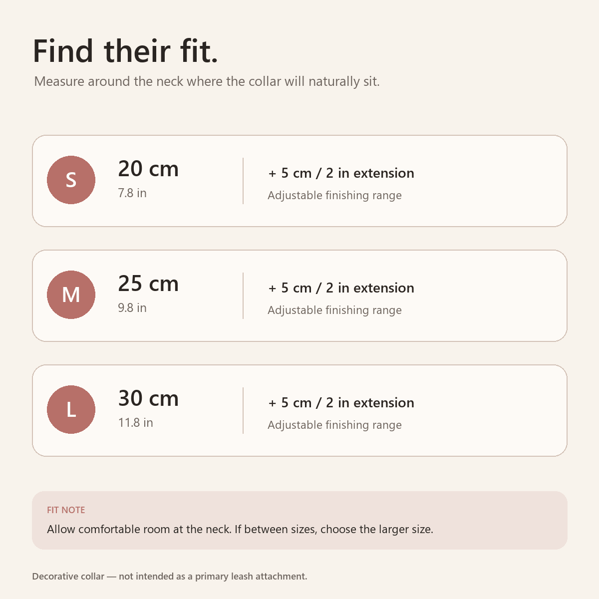
Task: Click the 'Find their fit.' heading
Action: [126, 51]
